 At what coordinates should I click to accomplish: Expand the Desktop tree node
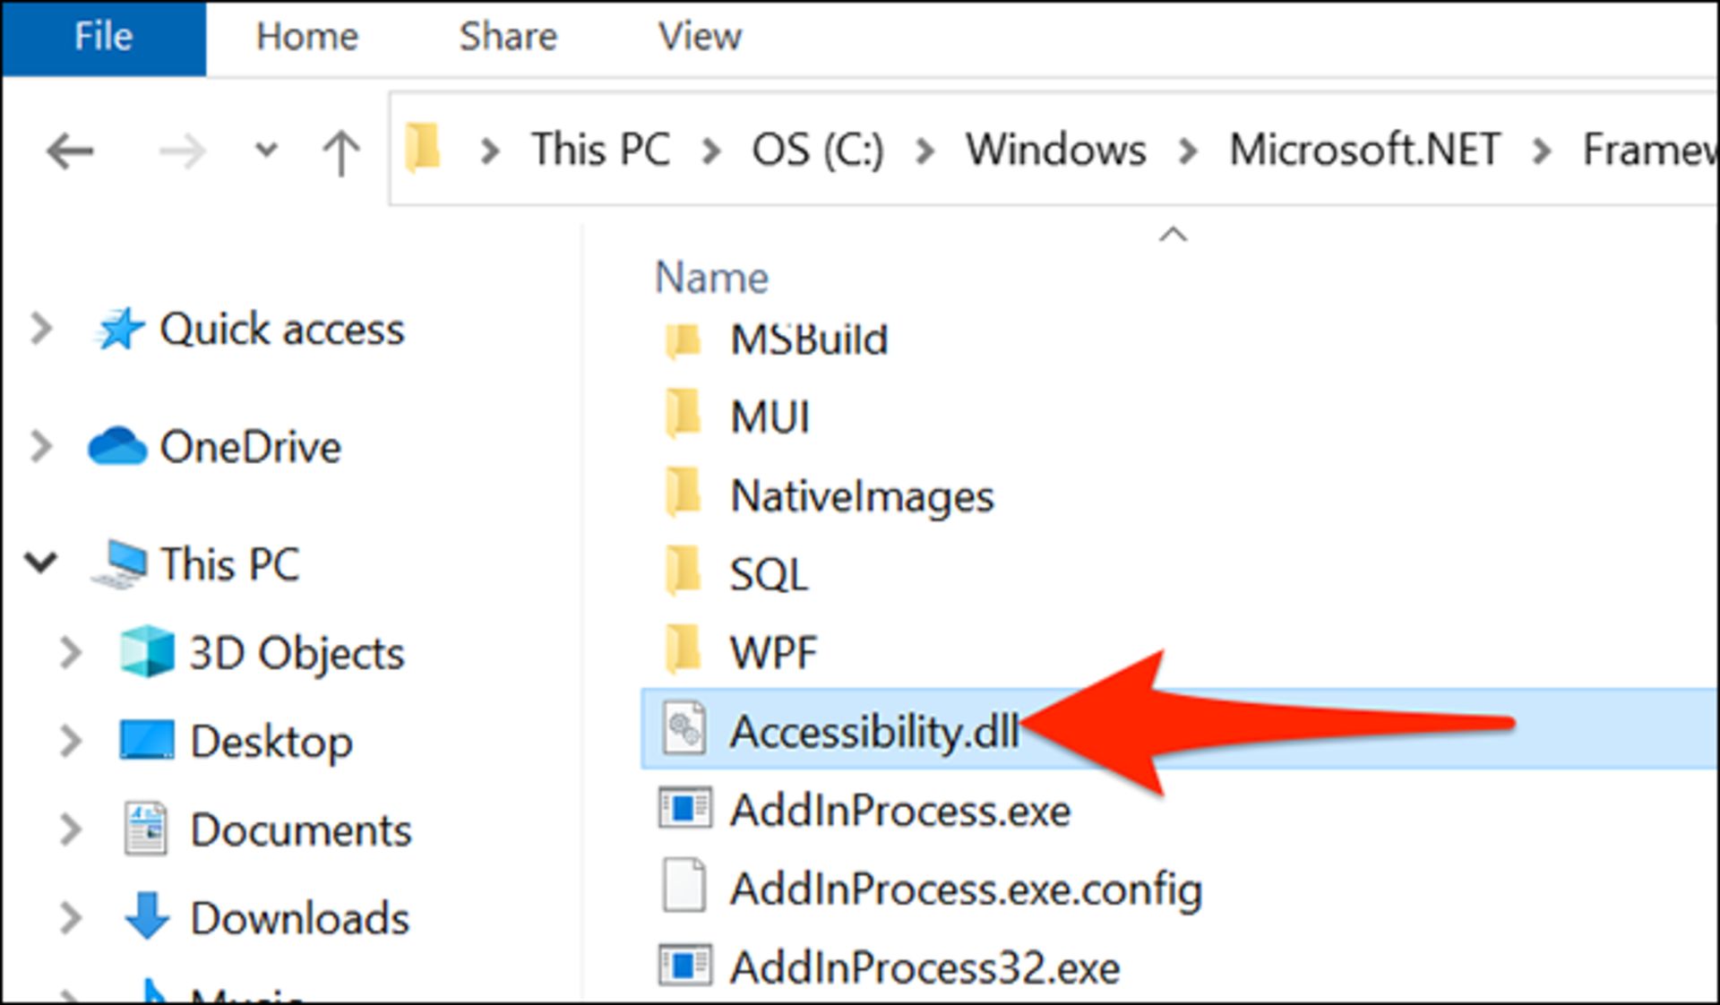pos(70,741)
